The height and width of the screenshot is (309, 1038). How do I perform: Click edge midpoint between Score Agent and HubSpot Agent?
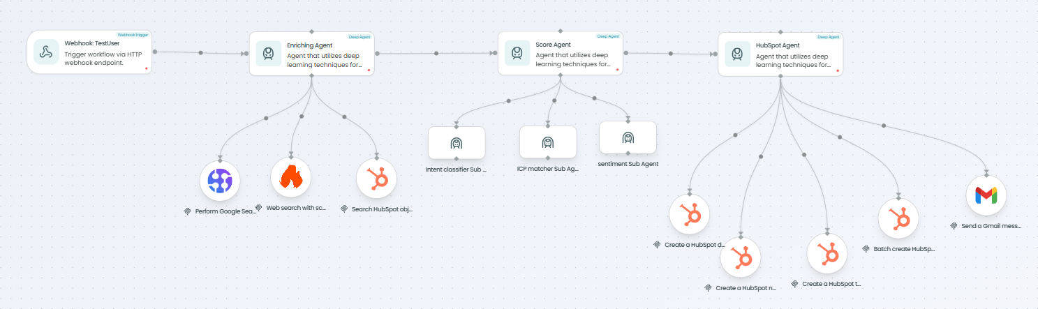point(671,54)
